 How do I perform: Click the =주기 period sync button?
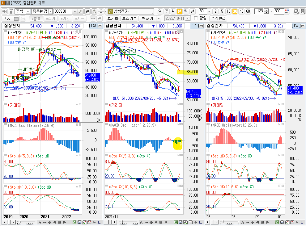(51, 19)
